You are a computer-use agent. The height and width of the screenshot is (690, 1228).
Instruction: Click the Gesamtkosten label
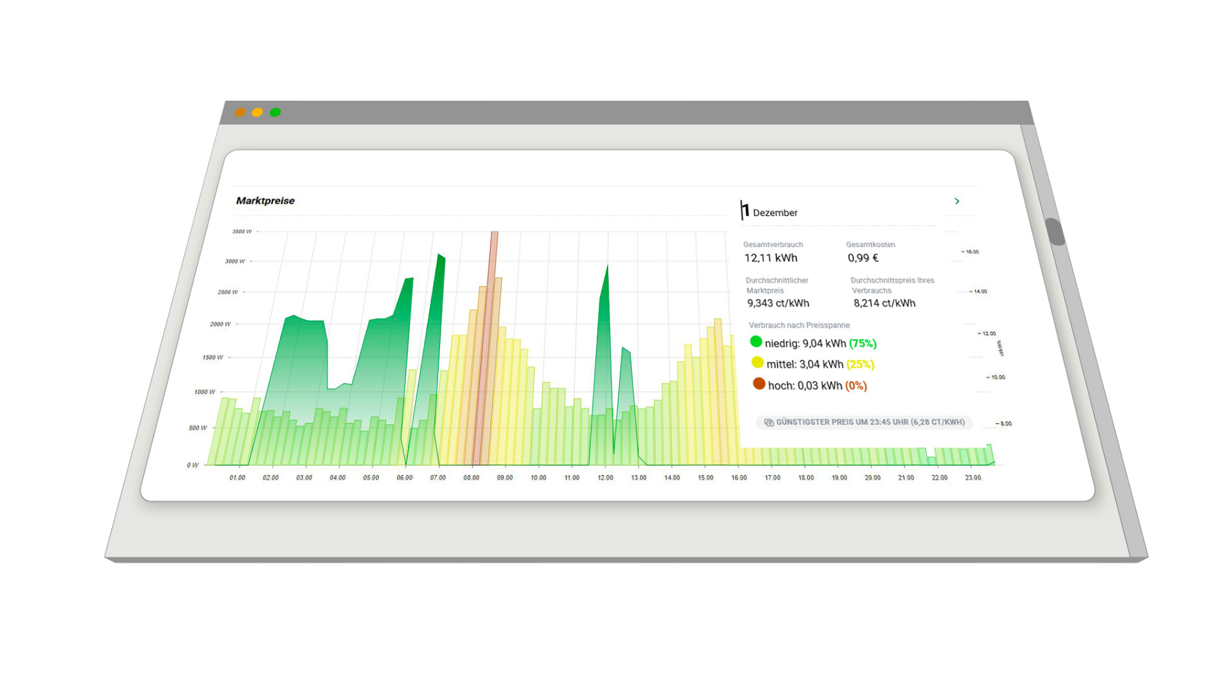click(x=870, y=245)
